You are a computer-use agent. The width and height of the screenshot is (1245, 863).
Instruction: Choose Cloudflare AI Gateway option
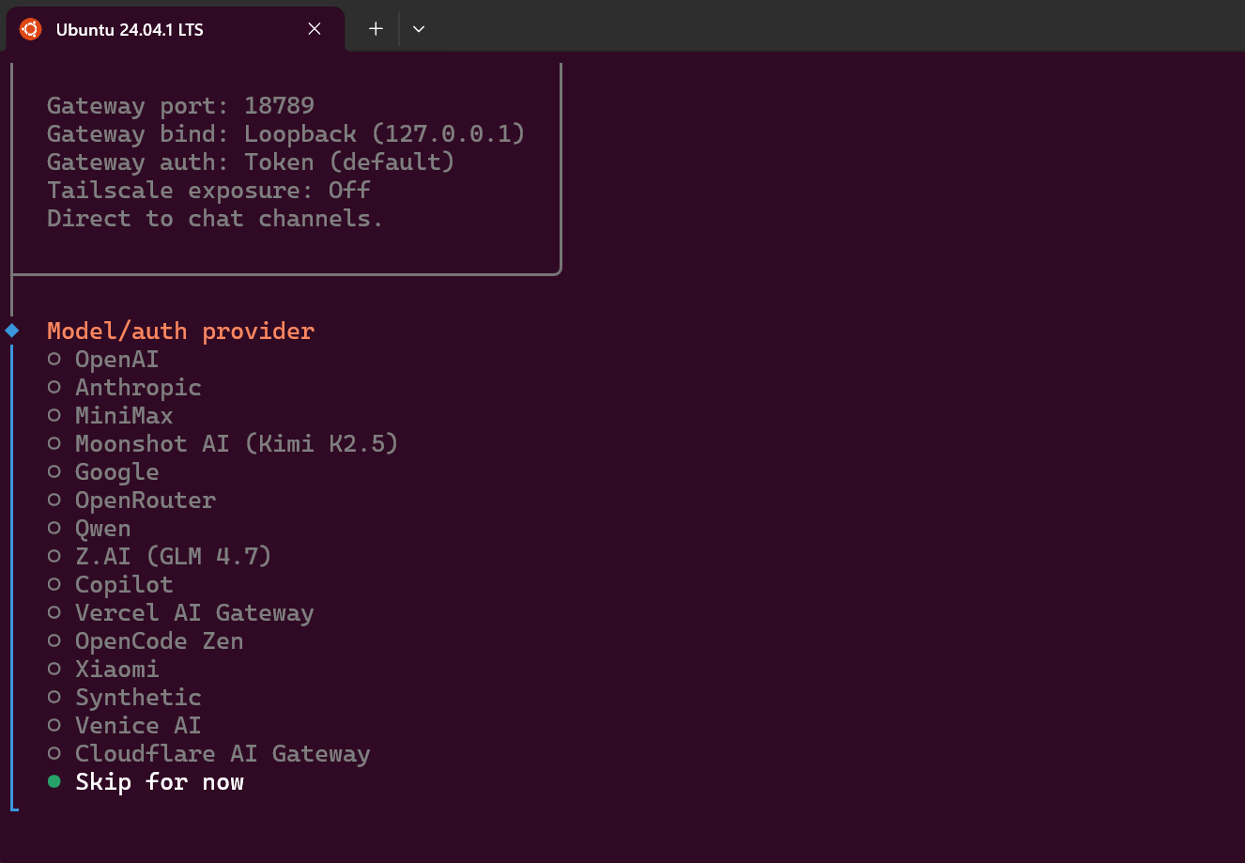(208, 754)
